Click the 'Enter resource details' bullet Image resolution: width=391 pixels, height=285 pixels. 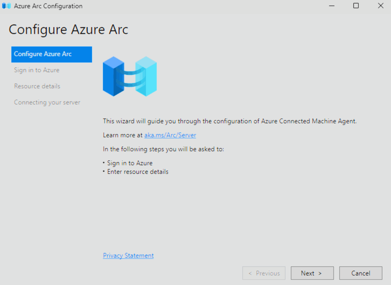[x=138, y=172]
